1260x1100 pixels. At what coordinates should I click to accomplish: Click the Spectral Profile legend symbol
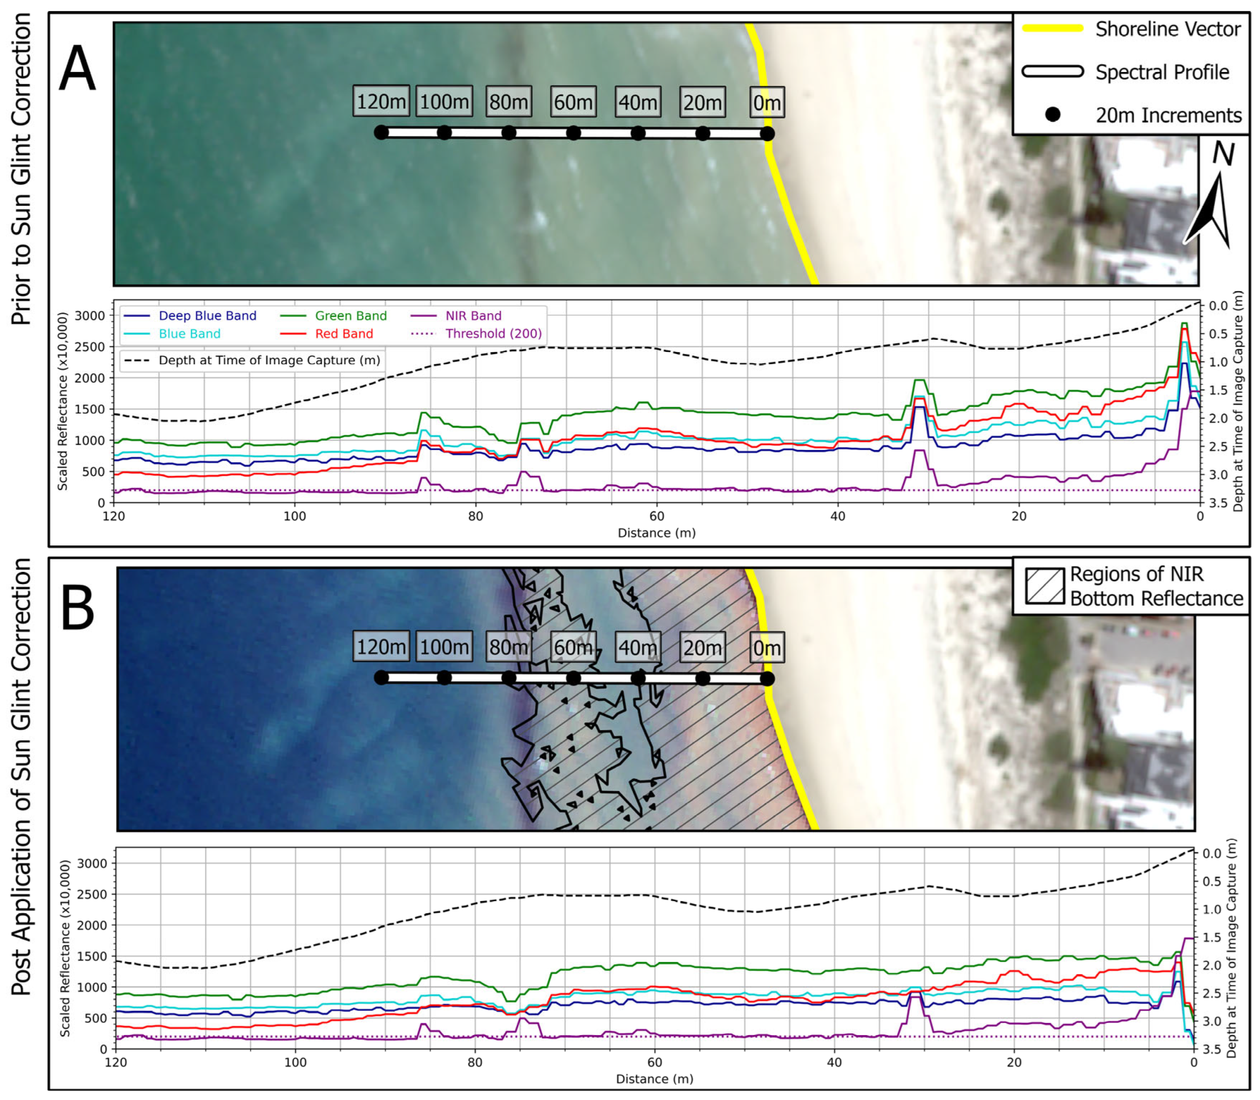coord(1053,72)
